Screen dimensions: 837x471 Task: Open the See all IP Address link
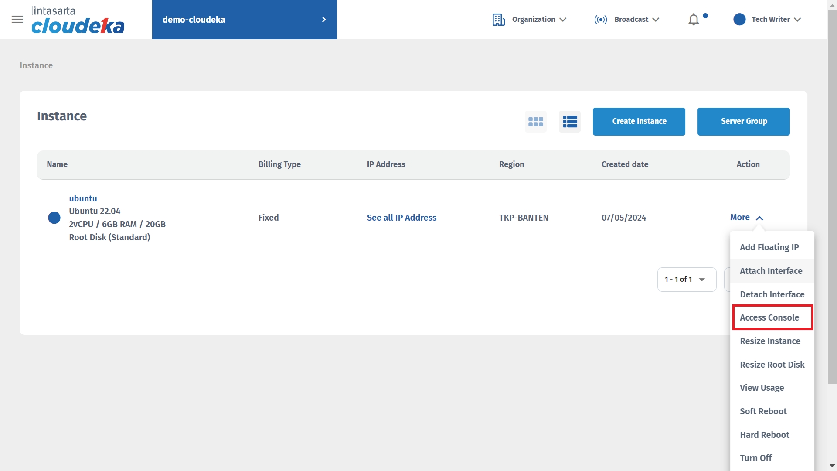tap(401, 218)
